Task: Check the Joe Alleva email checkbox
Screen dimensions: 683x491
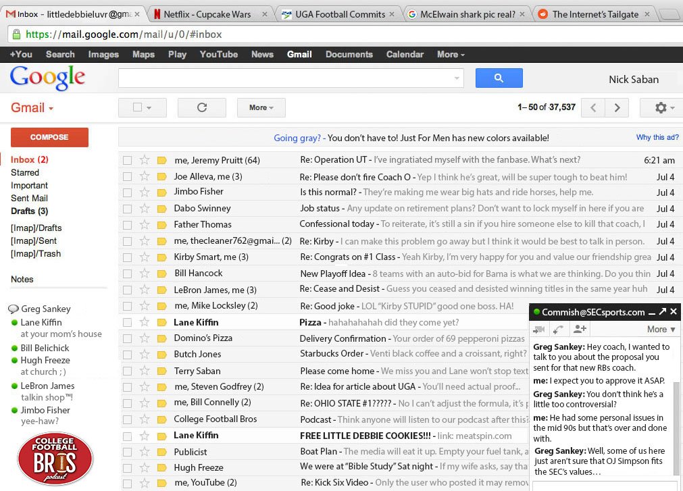Action: point(127,176)
